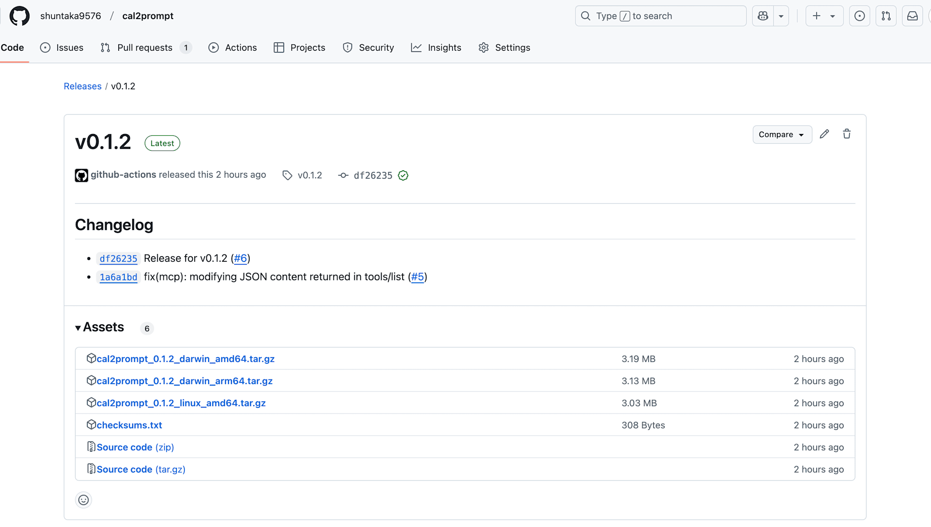Download checksums.txt asset

[x=129, y=425]
